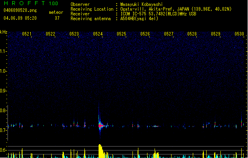This screenshot has width=248, height=158.
Task: Click the 0.6 kHz axis label
Action: coord(3,150)
